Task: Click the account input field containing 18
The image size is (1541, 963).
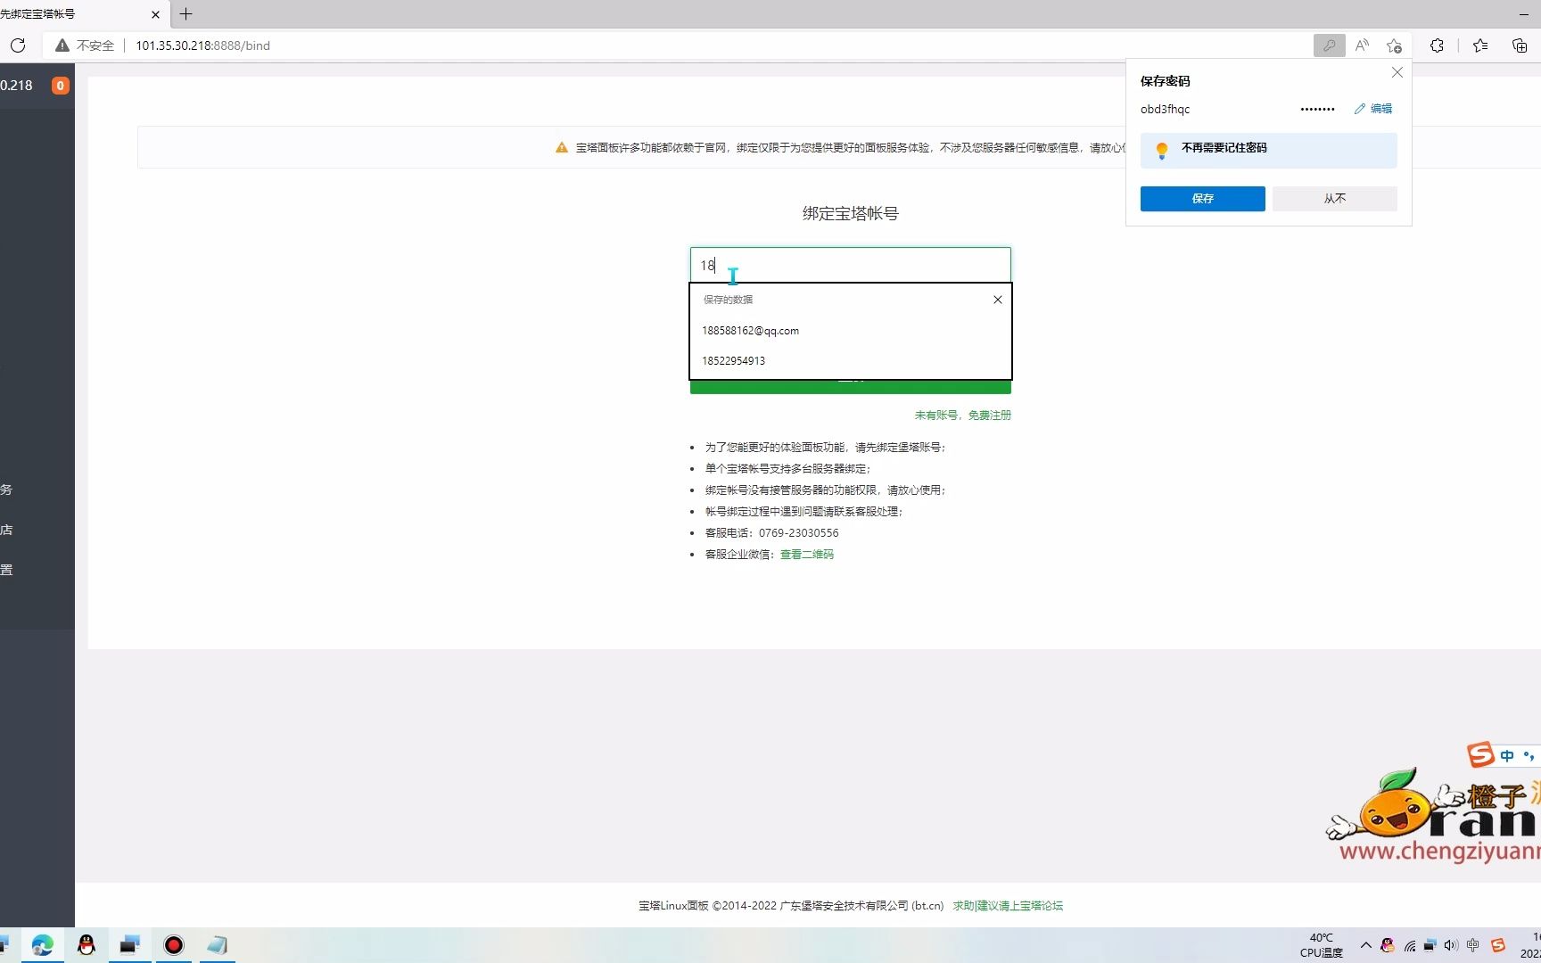Action: 850,265
